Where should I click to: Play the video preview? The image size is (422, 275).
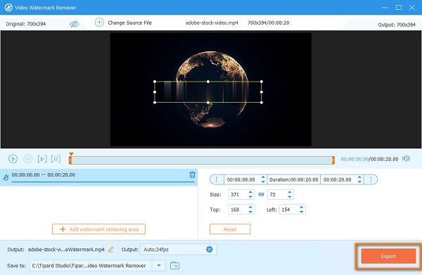click(x=13, y=159)
